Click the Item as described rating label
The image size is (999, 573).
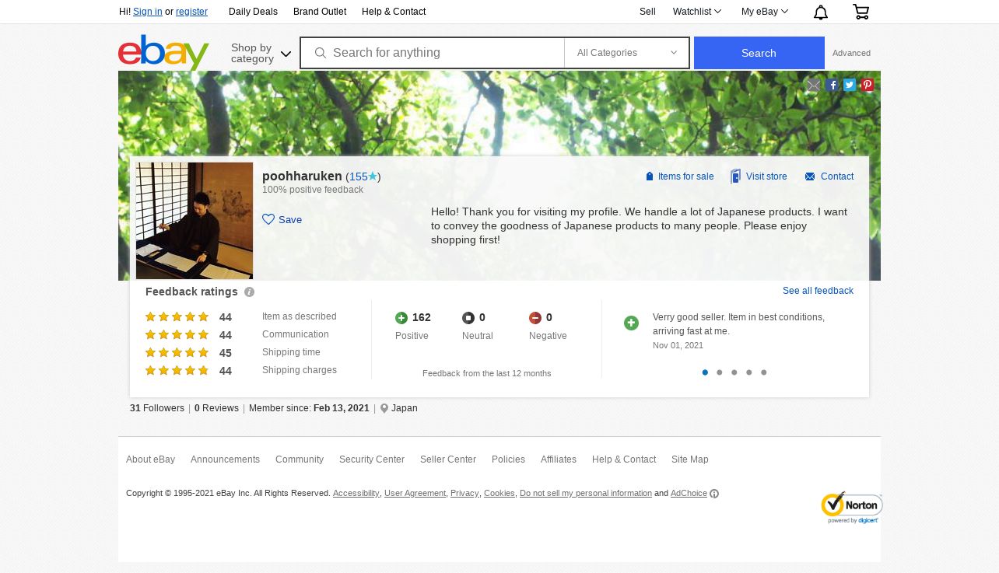point(300,316)
